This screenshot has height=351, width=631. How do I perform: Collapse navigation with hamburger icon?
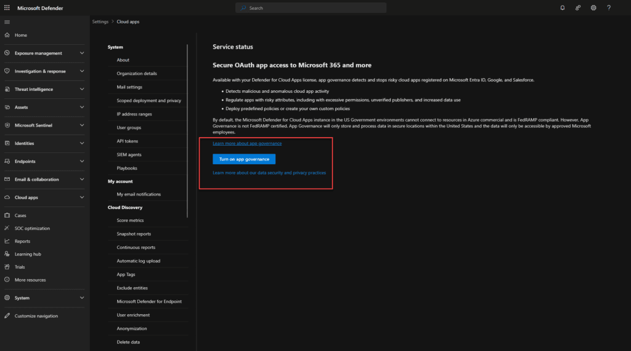pos(7,22)
